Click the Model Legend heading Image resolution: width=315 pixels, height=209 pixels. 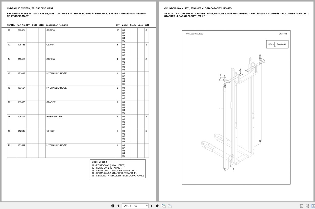[99, 162]
